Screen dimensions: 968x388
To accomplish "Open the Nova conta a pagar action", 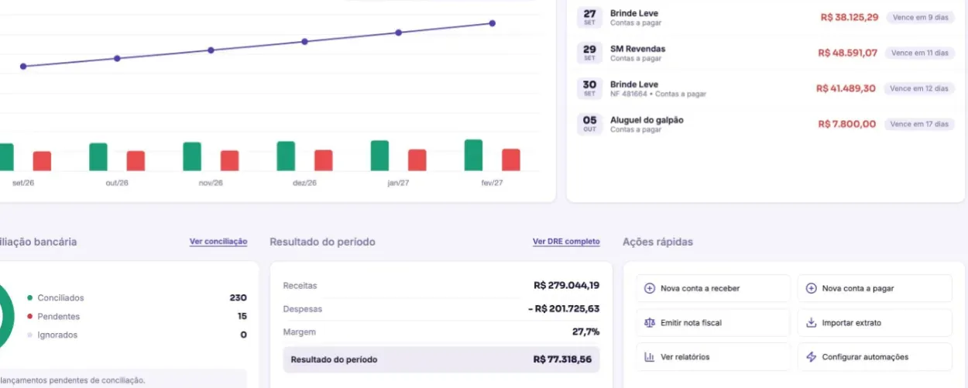I will click(x=874, y=288).
